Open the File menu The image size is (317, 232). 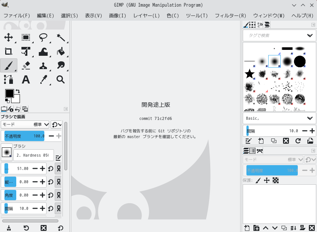coord(17,16)
